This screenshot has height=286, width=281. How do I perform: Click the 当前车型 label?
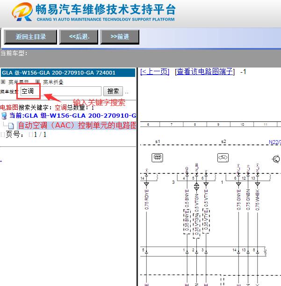14,53
